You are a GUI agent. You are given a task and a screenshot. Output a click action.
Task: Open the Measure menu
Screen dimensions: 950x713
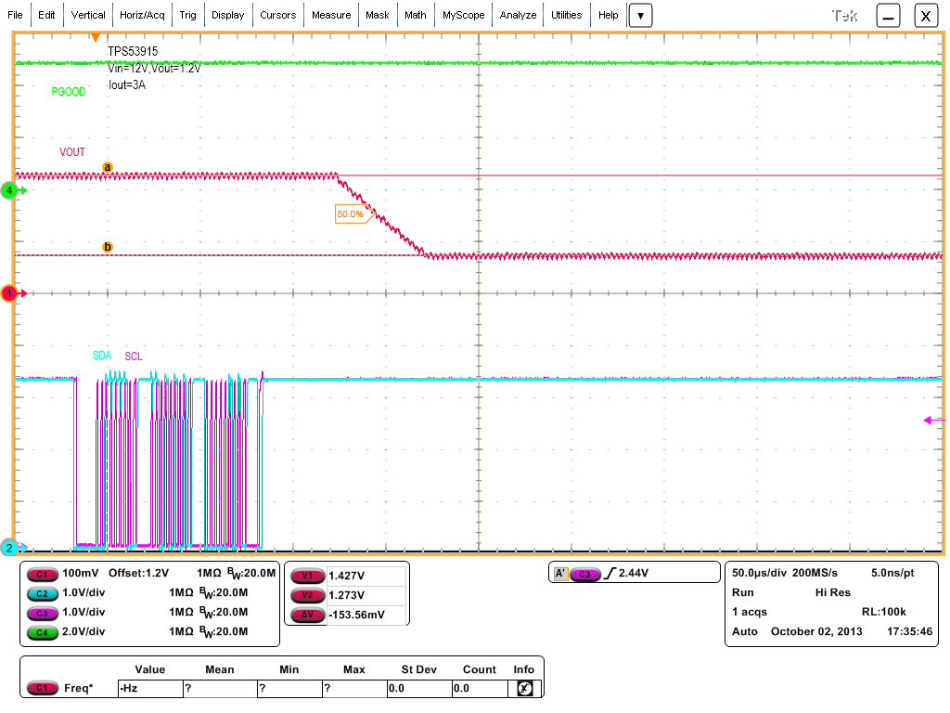coord(331,15)
